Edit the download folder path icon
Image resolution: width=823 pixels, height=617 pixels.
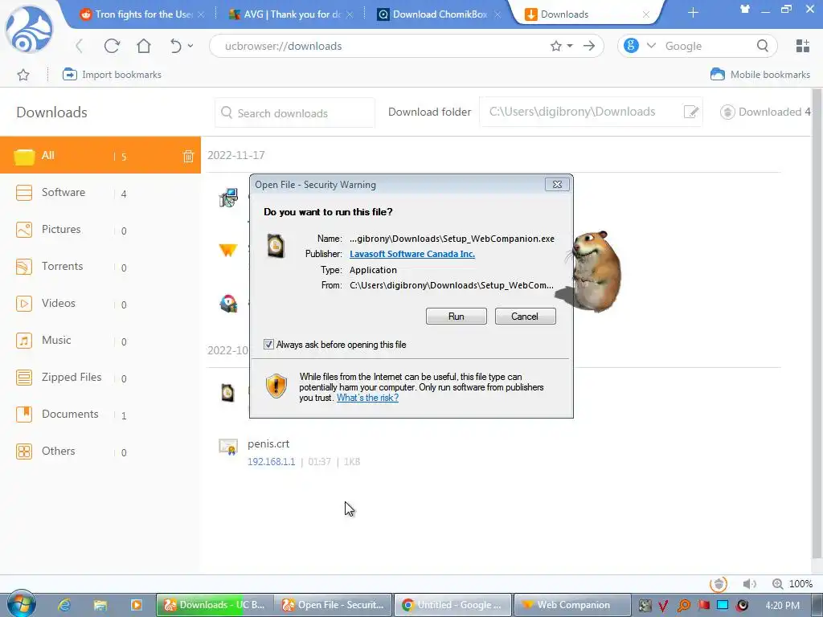[x=690, y=112]
